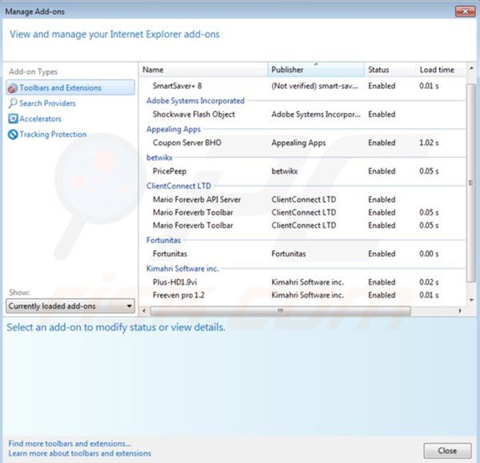Click the Appealing Apps group header
This screenshot has width=480, height=463.
174,129
